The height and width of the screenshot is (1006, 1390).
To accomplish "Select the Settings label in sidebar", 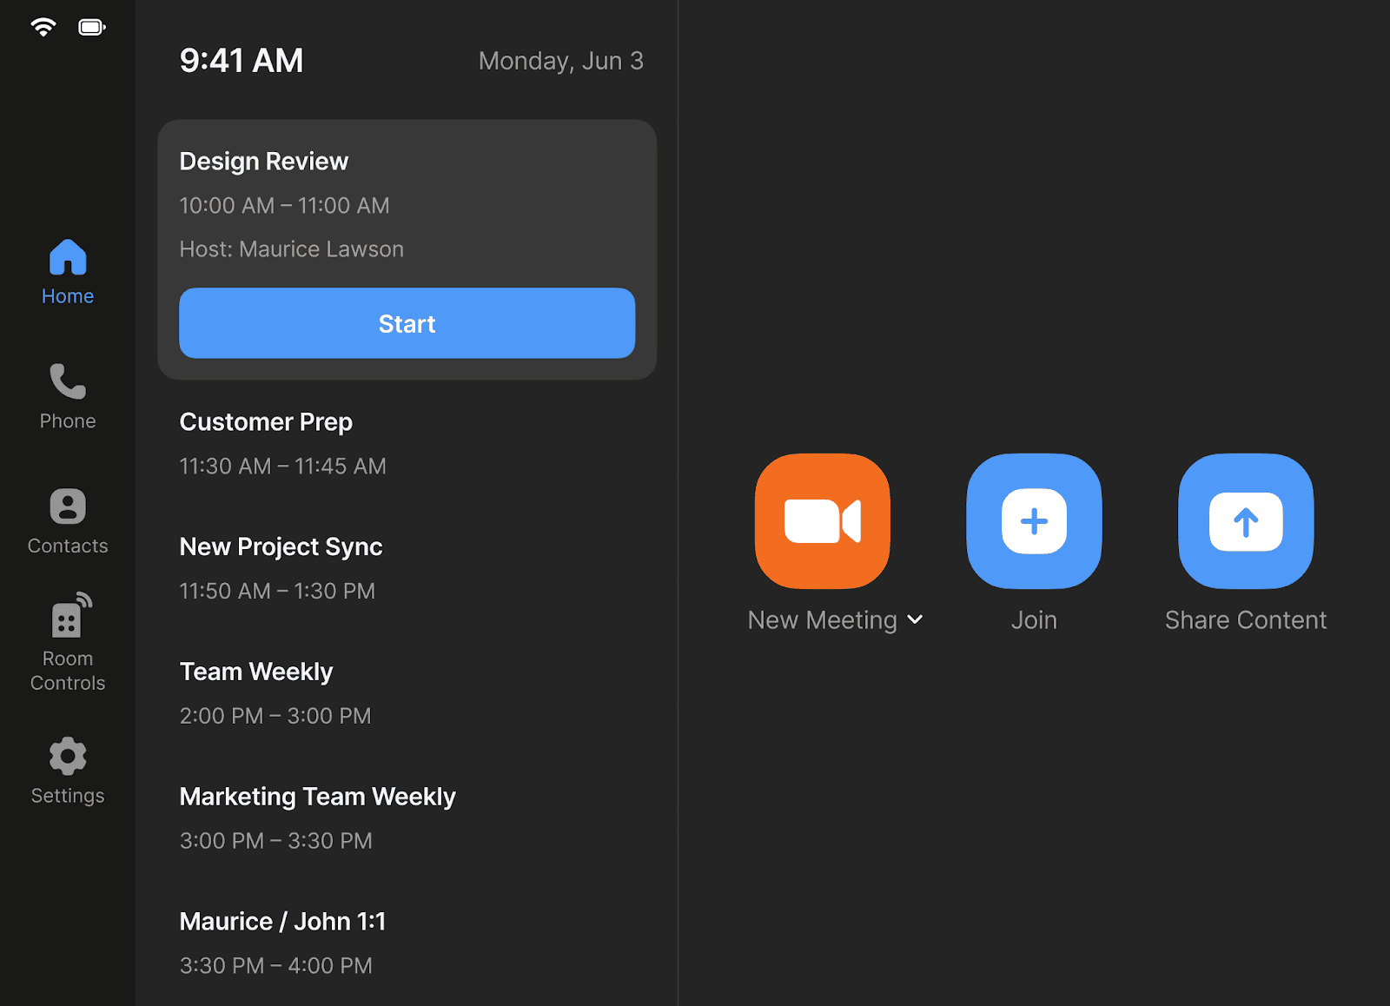I will (68, 796).
